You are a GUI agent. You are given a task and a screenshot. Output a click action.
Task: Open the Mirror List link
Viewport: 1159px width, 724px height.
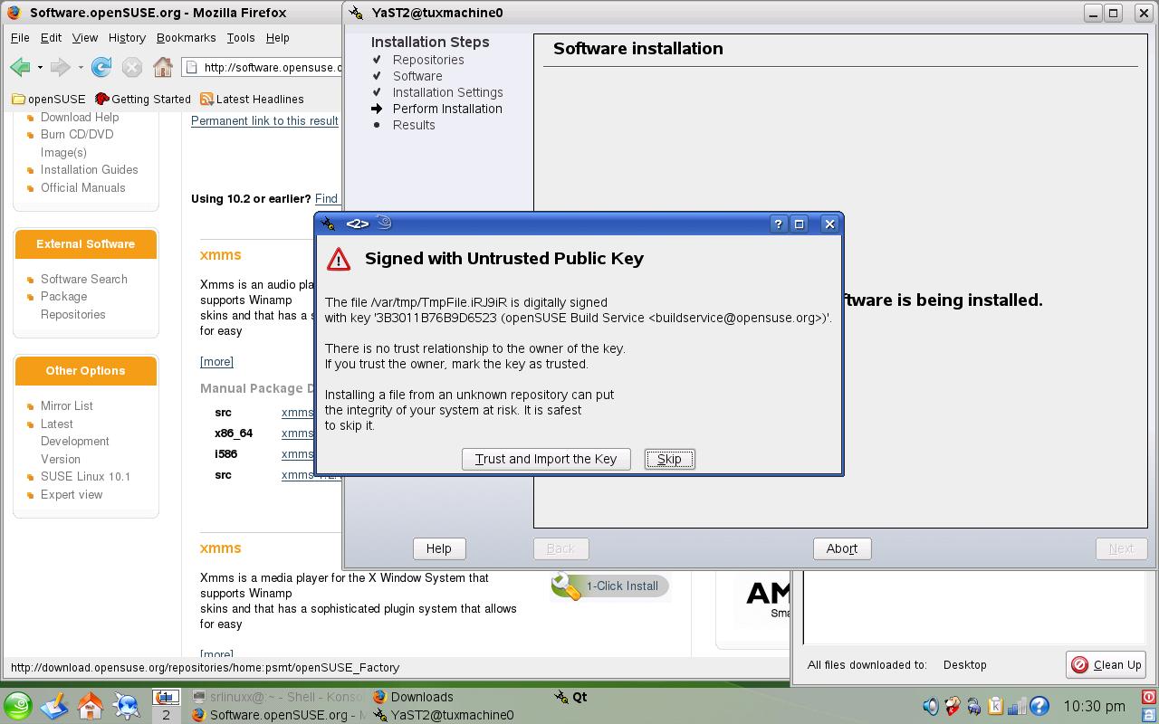point(67,405)
